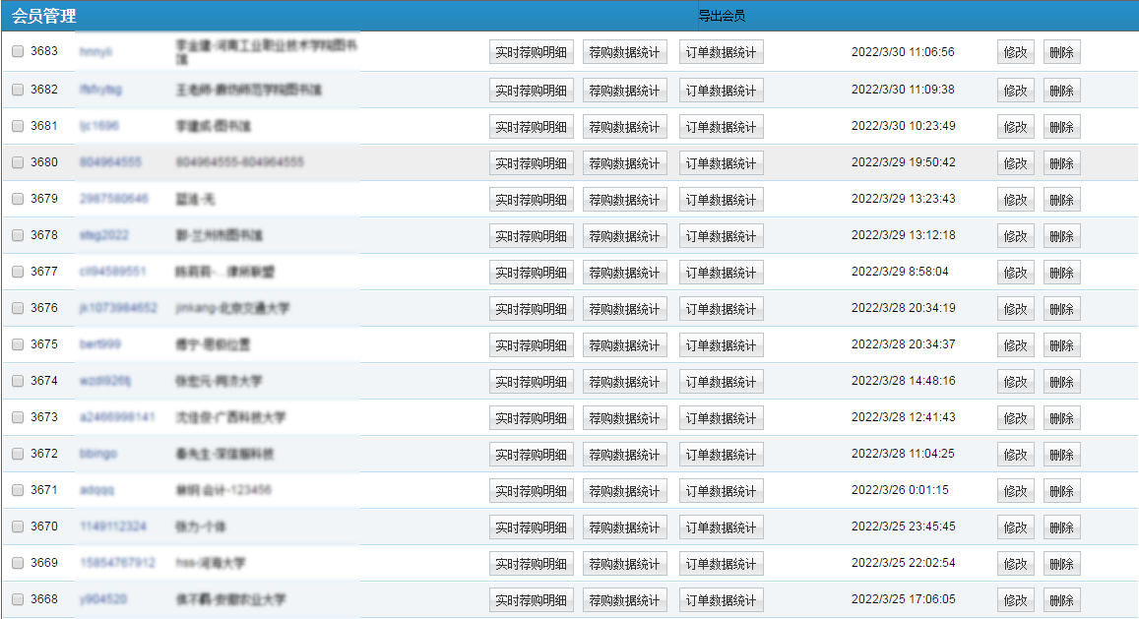The width and height of the screenshot is (1139, 619).
Task: Edit member 3674 with 修改 button
Action: pos(1015,381)
